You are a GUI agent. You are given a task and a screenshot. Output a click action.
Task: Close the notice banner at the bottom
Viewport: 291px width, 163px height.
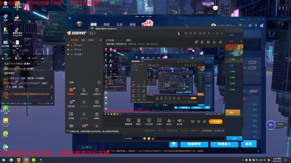click(258, 151)
